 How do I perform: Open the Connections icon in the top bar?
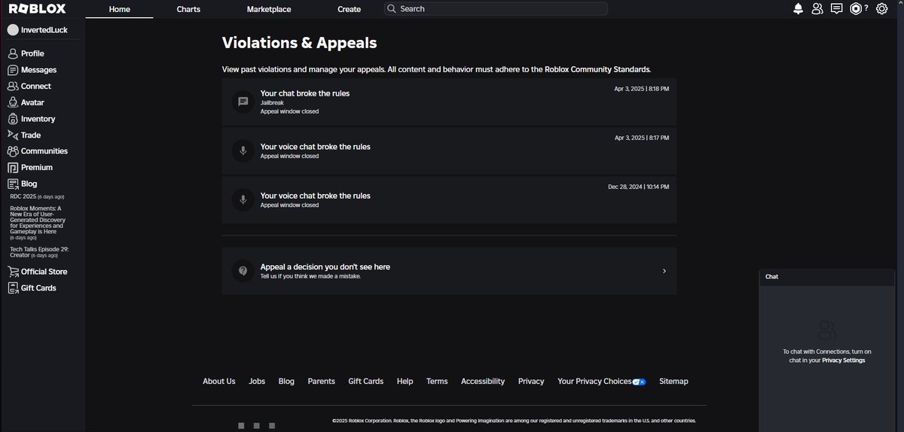(x=817, y=9)
